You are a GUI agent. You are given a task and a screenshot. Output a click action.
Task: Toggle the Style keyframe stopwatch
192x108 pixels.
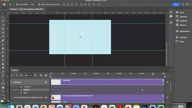click(21, 93)
